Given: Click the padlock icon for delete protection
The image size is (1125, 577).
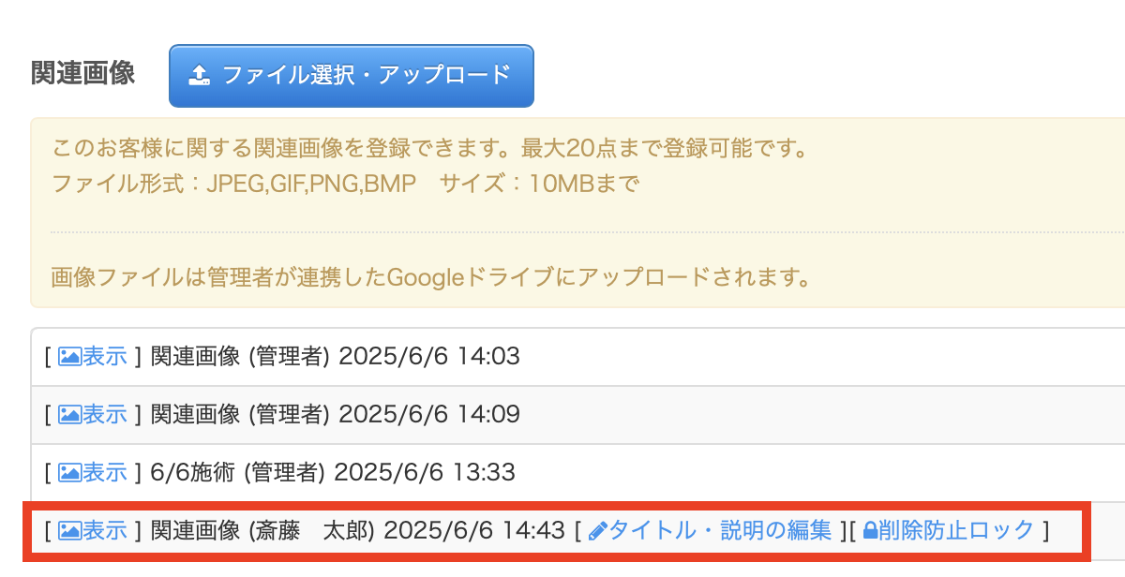Looking at the screenshot, I should point(870,531).
